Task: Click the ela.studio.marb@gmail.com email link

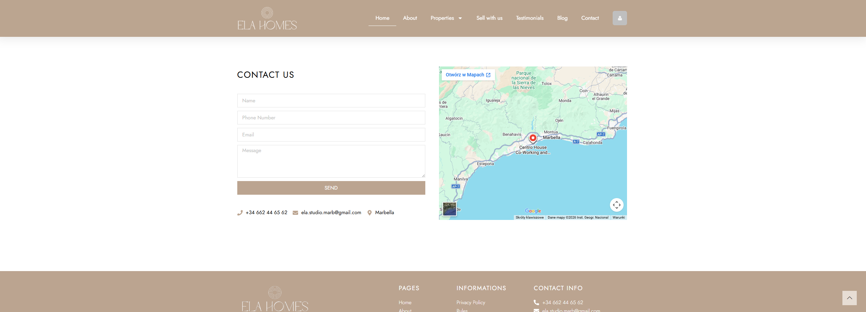Action: pyautogui.click(x=331, y=212)
